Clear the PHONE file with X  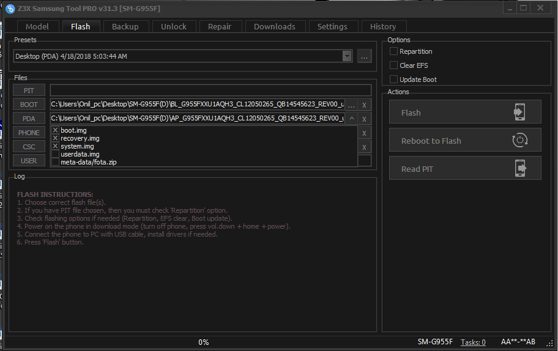[364, 133]
